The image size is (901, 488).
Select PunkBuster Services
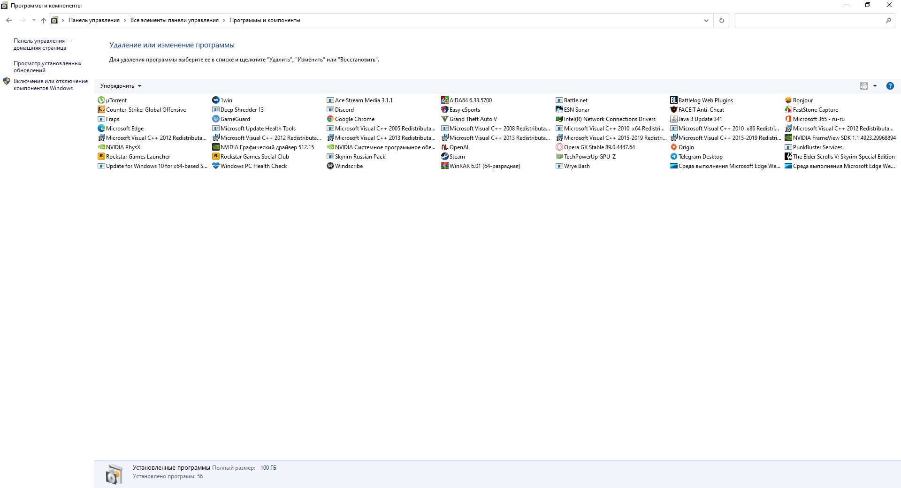pos(813,147)
